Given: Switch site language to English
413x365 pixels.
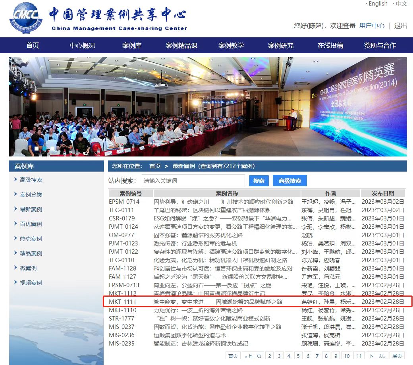Looking at the screenshot, I should point(378,4).
